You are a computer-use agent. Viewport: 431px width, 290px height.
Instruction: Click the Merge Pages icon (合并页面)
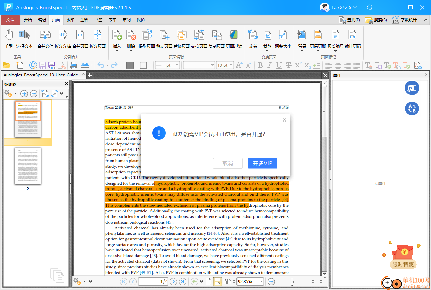[80, 39]
